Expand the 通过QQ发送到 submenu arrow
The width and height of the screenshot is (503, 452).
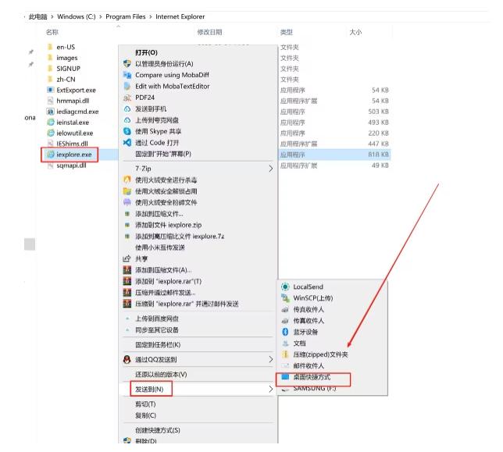pos(271,360)
